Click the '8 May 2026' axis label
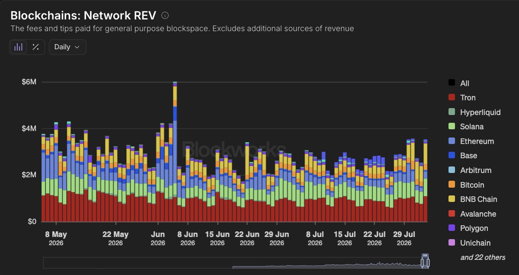 point(56,238)
